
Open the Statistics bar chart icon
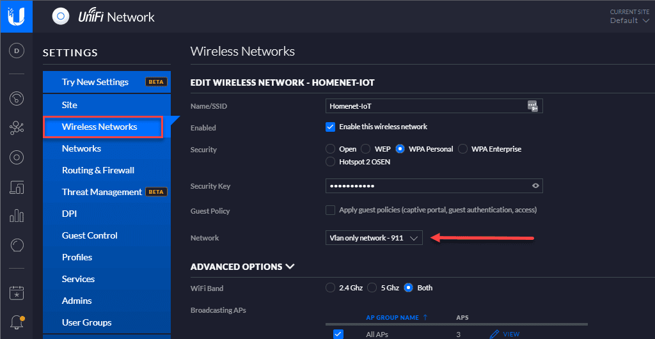click(17, 216)
